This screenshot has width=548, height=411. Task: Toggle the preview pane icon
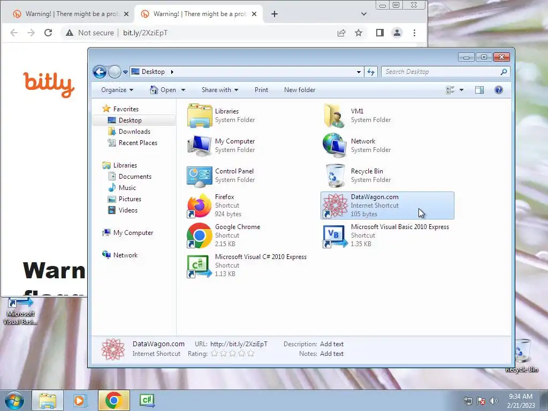coord(479,90)
